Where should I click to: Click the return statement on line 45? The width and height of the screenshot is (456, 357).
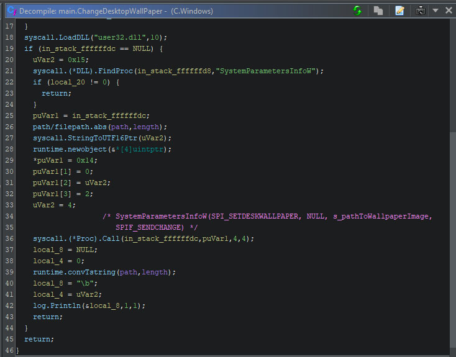pyautogui.click(x=39, y=339)
